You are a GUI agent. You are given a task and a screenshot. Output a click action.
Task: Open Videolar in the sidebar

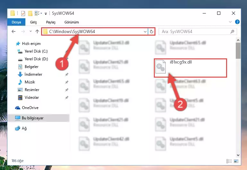click(32, 98)
